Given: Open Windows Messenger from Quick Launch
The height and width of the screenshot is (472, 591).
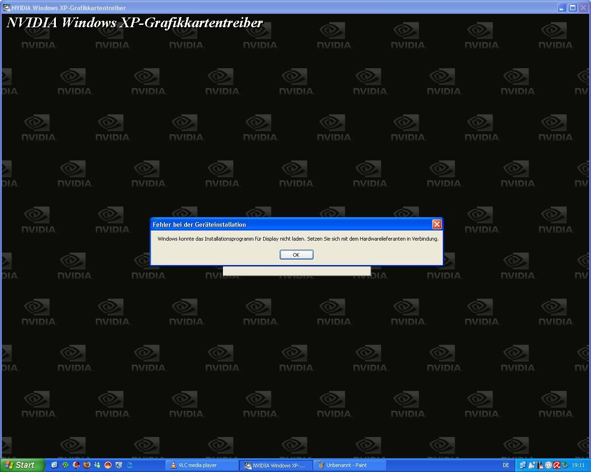Looking at the screenshot, I should pos(97,465).
